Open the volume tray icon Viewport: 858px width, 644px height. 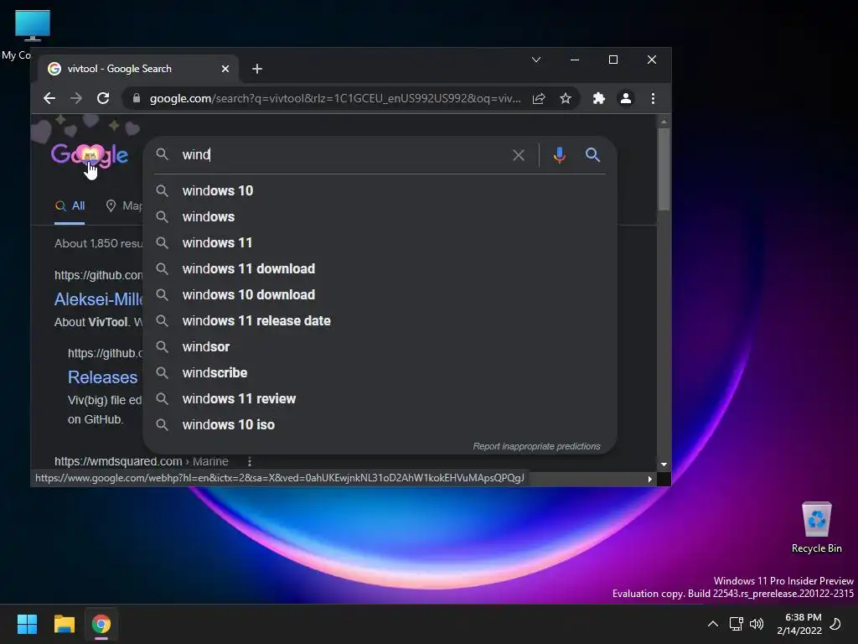(757, 624)
